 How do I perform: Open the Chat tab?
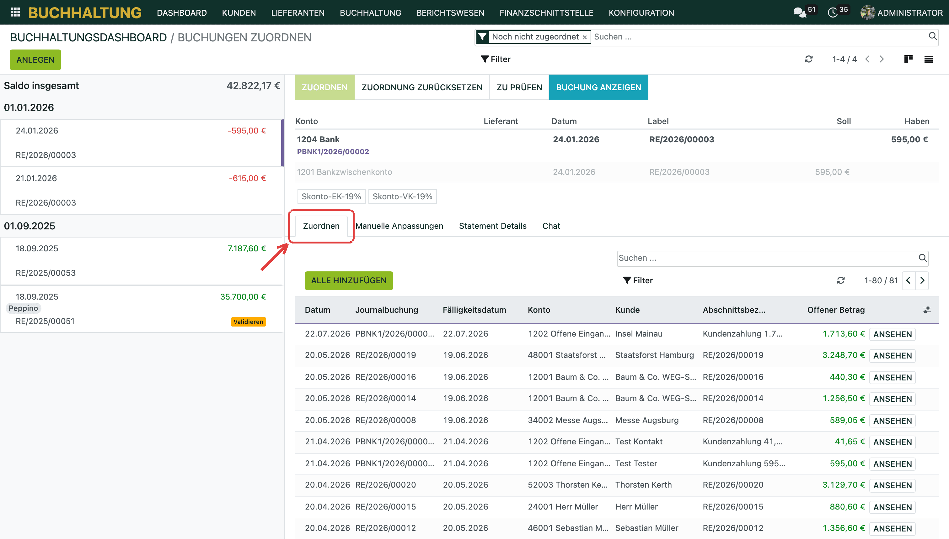tap(551, 226)
